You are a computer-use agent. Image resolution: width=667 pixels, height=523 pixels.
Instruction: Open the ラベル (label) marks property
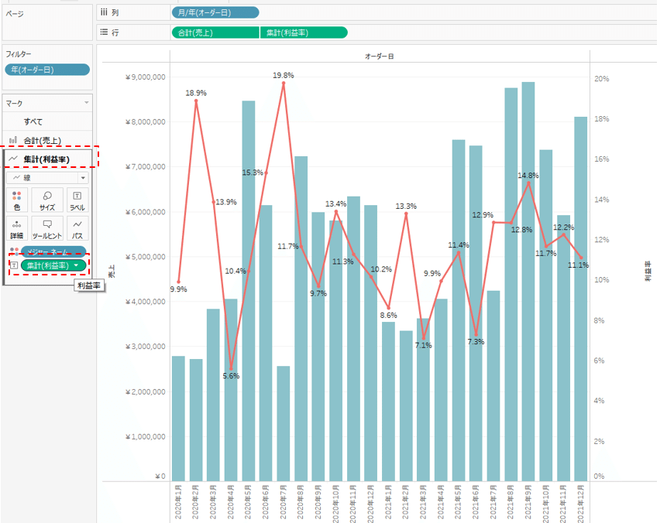click(x=77, y=200)
